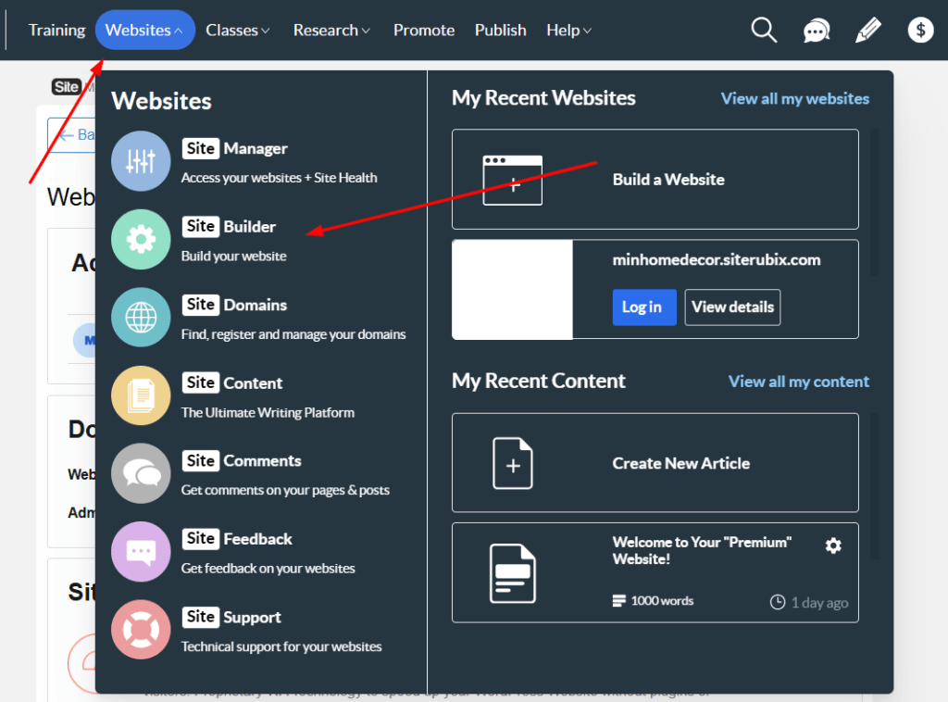Click the Create New Article document icon
Viewport: 948px width, 702px height.
tap(513, 463)
